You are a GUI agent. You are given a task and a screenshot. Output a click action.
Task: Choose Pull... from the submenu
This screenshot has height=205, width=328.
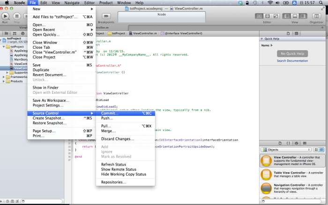pos(126,126)
